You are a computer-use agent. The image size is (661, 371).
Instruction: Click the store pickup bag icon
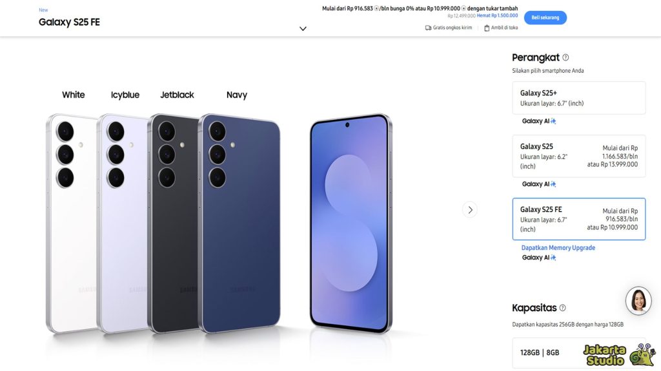(487, 28)
